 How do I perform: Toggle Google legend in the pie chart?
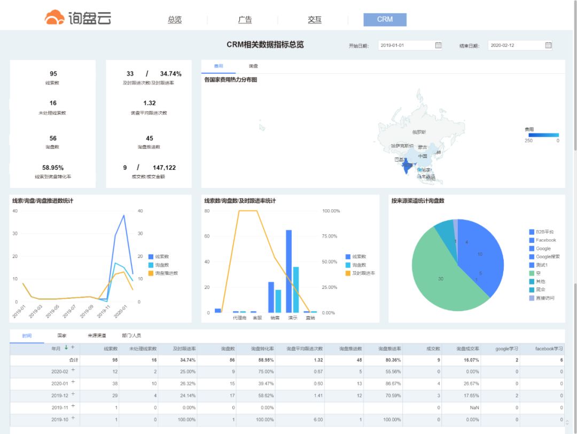540,249
